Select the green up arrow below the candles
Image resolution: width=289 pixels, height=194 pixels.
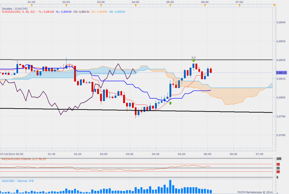pos(170,103)
